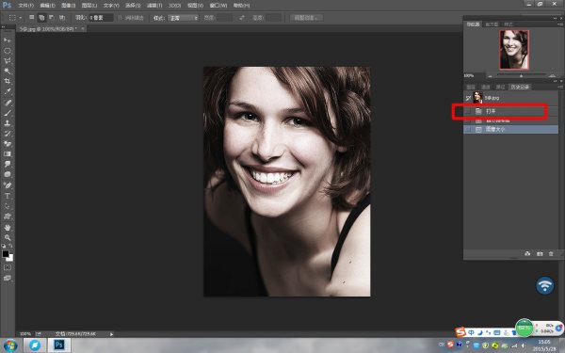Open the 样式 style dropdown
The width and height of the screenshot is (565, 353).
click(x=184, y=18)
